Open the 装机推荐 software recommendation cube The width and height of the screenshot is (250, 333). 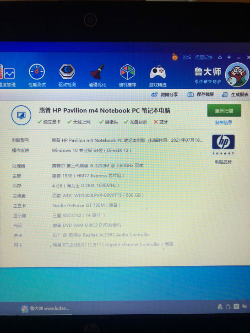[x=127, y=75]
